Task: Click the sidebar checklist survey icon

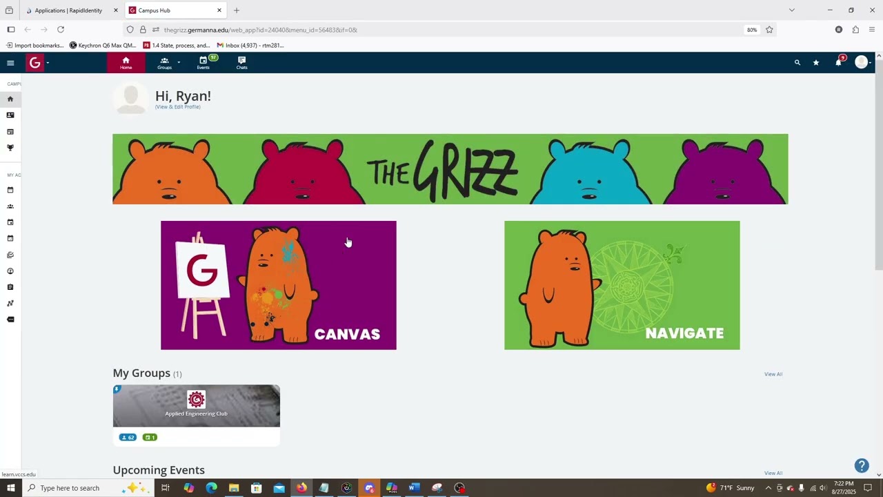Action: click(x=10, y=255)
